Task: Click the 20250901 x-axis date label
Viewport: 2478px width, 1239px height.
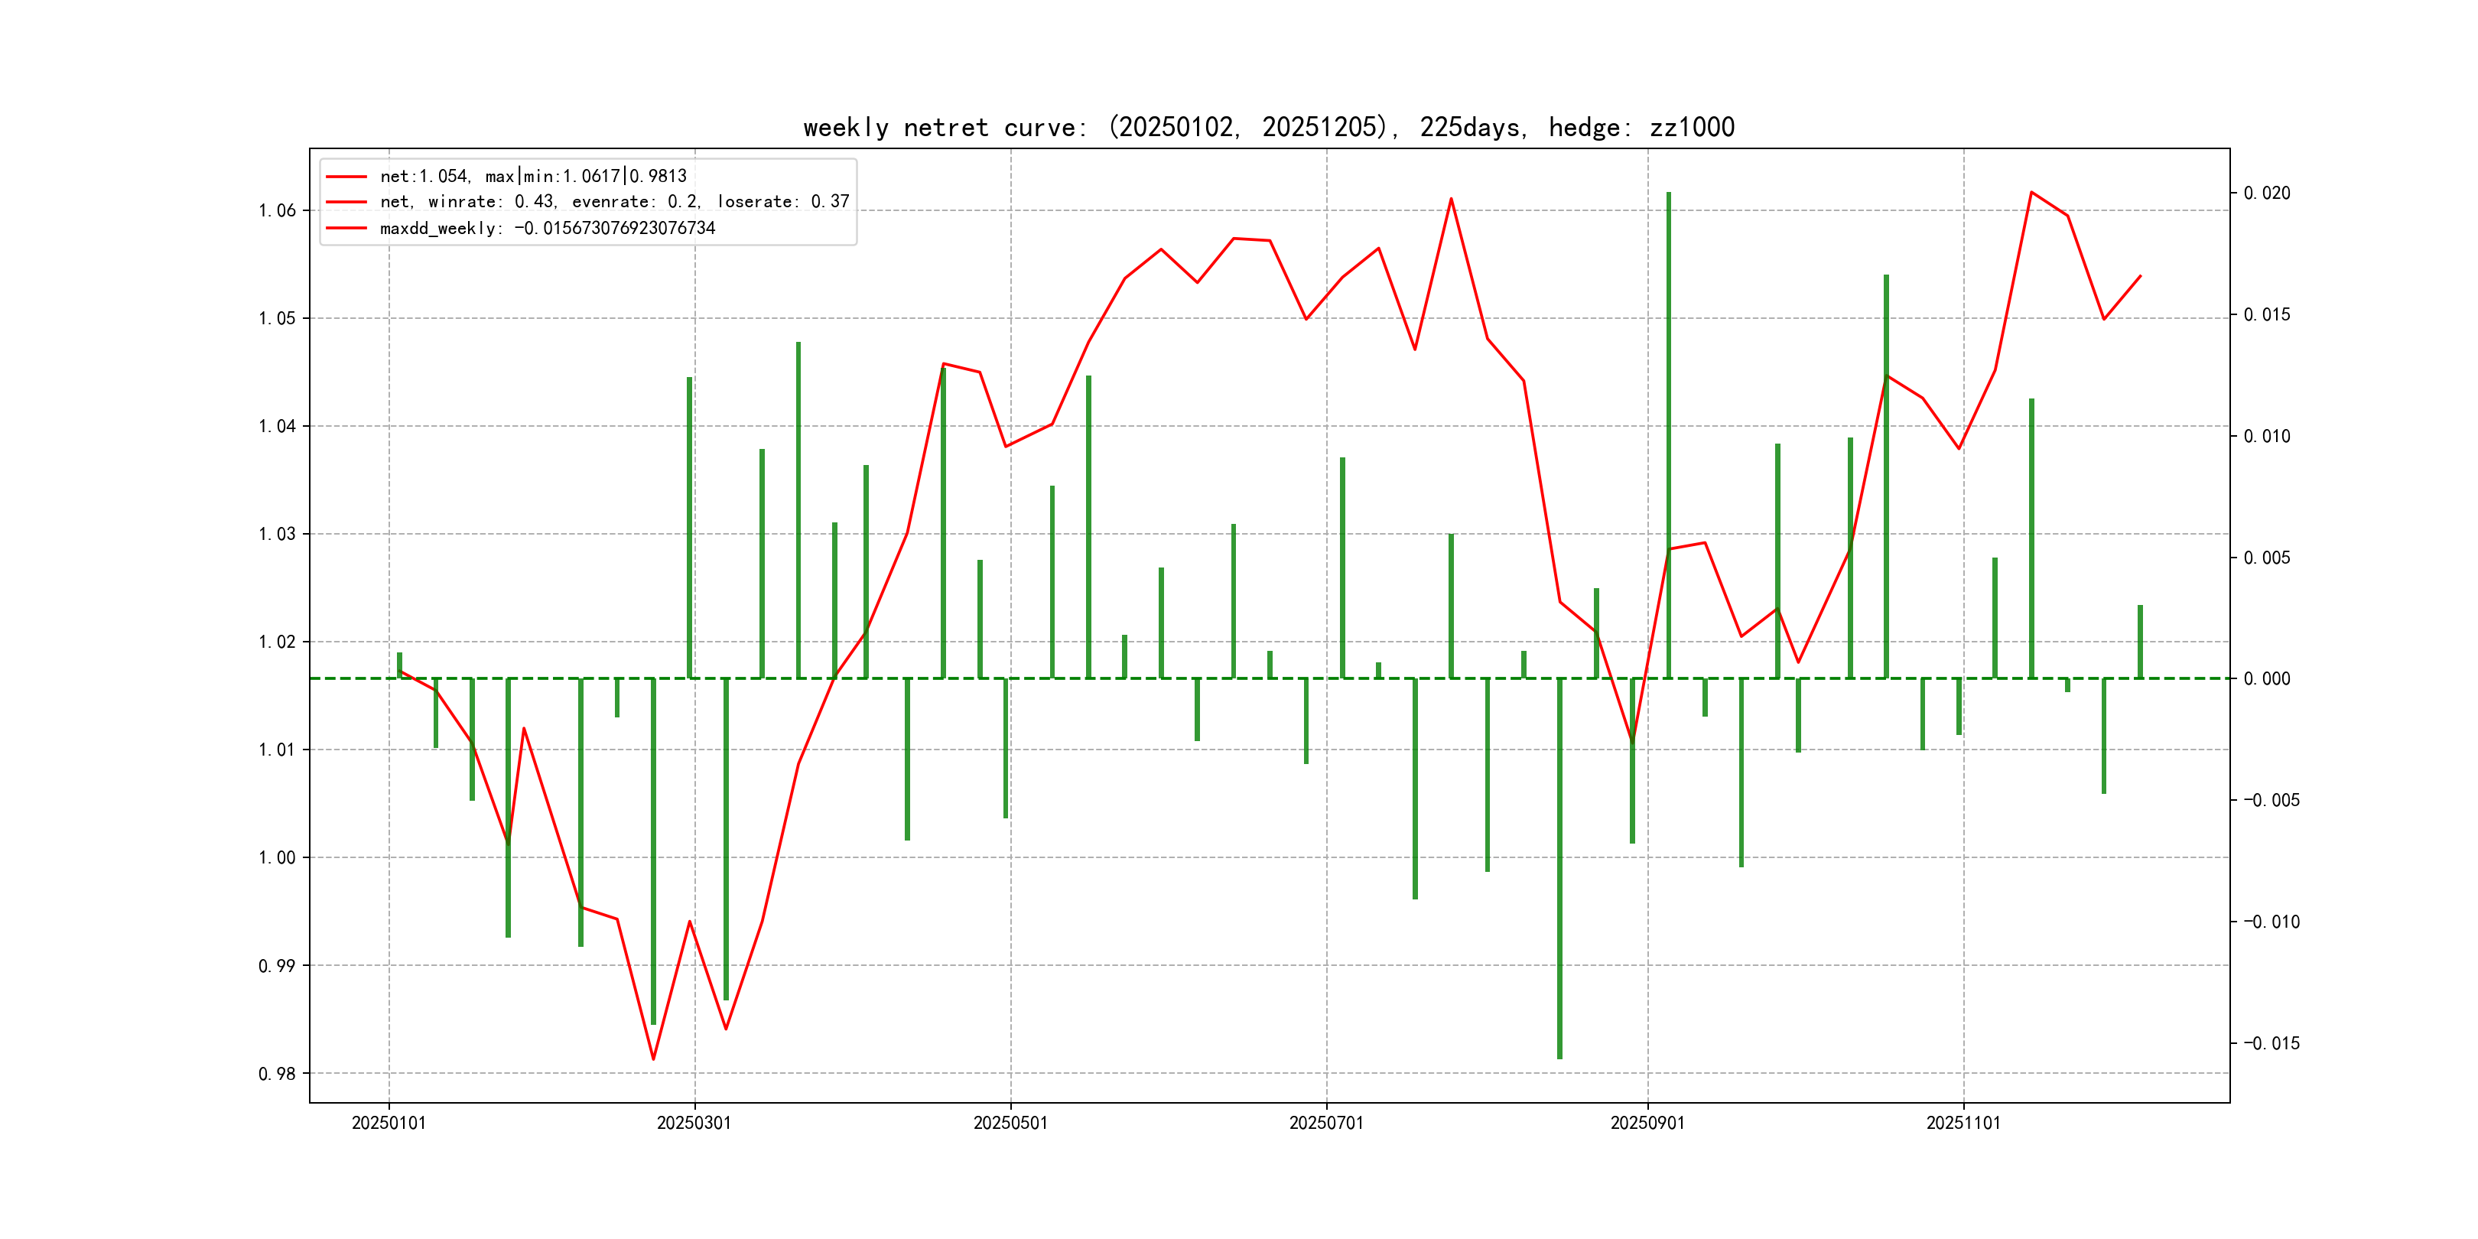Action: 1647,1123
